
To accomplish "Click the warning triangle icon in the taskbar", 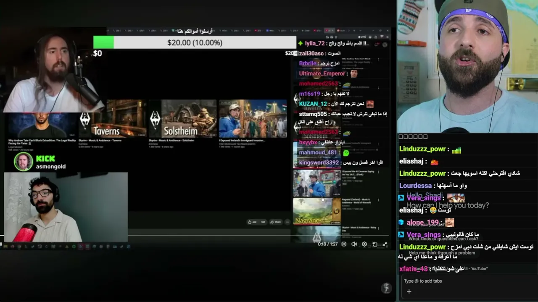I will point(66,247).
